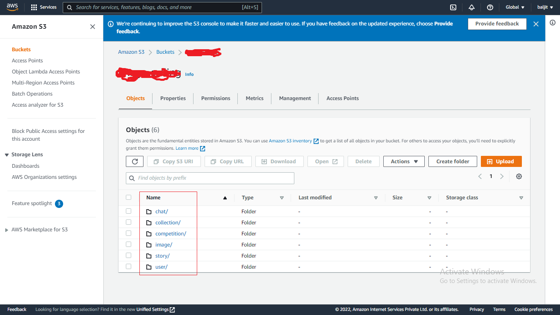Expand the Actions dropdown menu
560x315 pixels.
(404, 162)
